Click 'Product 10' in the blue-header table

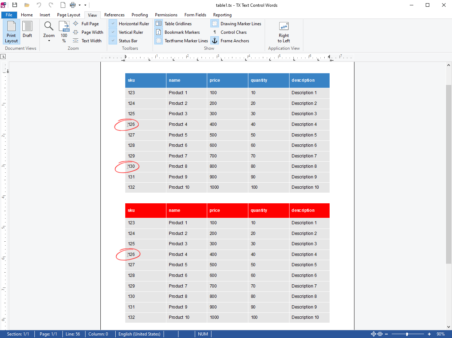click(179, 187)
